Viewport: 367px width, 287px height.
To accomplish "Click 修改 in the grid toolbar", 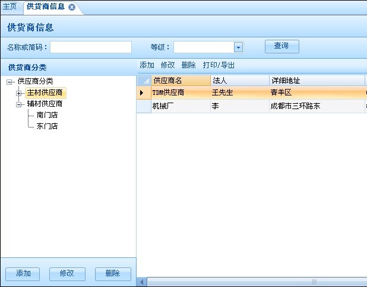I will point(167,65).
